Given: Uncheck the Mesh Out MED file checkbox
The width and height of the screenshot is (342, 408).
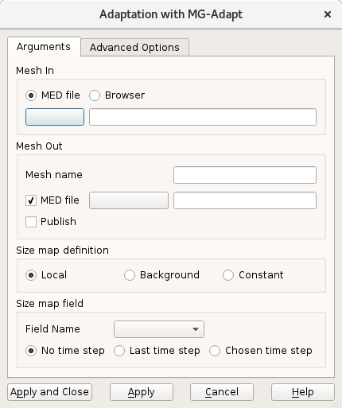Looking at the screenshot, I should point(31,200).
